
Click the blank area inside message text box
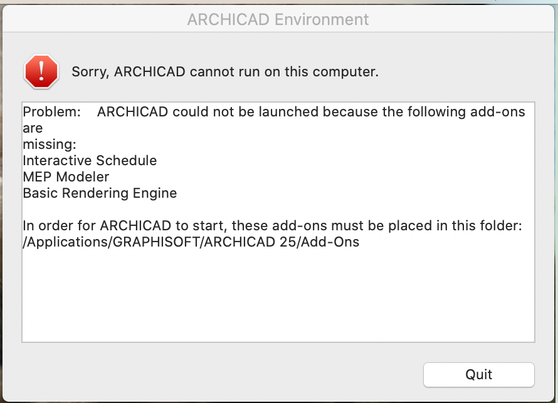[x=278, y=294]
